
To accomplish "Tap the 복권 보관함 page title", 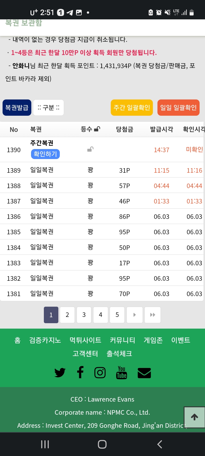I will (x=24, y=23).
